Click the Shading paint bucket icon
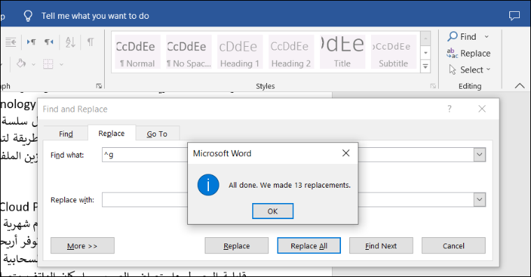Screen dimensions: 531x277 coord(22,63)
